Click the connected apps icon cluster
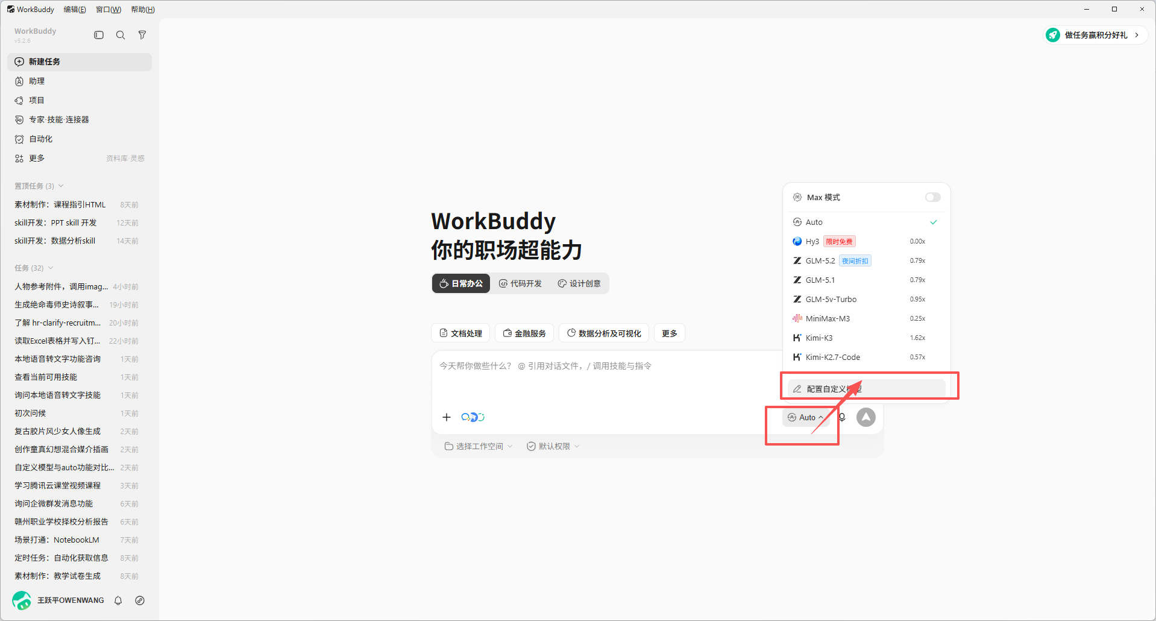This screenshot has width=1156, height=621. pos(473,417)
